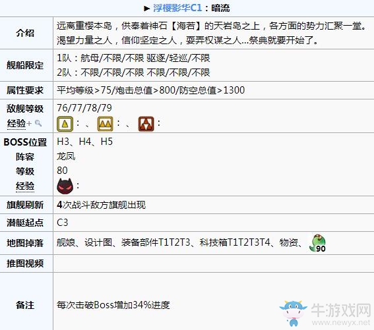This screenshot has height=330, width=374.
Task: Click the first line of intro text 远离重樱本岛
Action: tap(84, 26)
